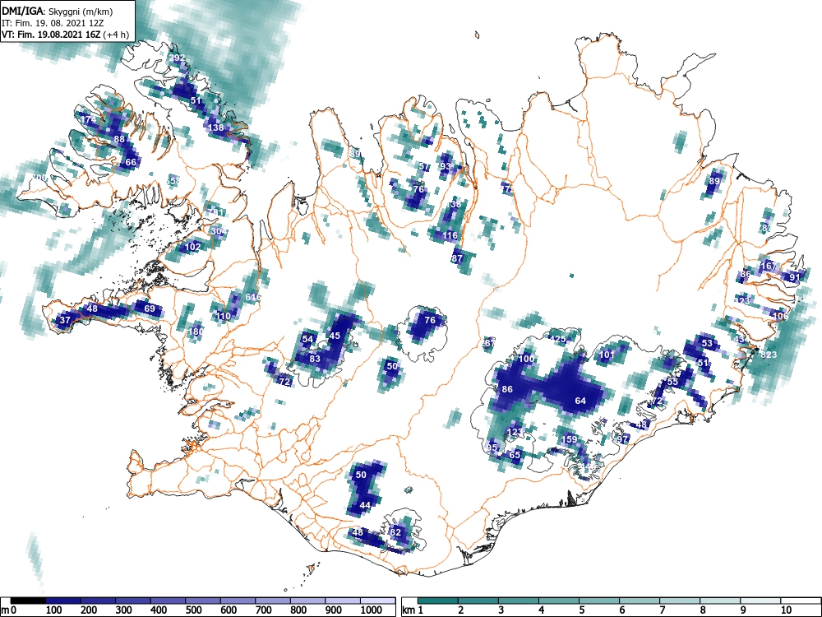The image size is (822, 617).
Task: Click the visibility value '44' in the south
Action: click(x=365, y=505)
